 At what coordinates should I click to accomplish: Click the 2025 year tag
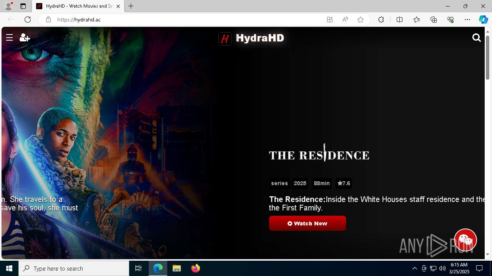(300, 183)
